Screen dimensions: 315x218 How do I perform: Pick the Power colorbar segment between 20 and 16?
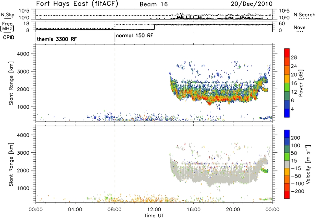coord(287,79)
